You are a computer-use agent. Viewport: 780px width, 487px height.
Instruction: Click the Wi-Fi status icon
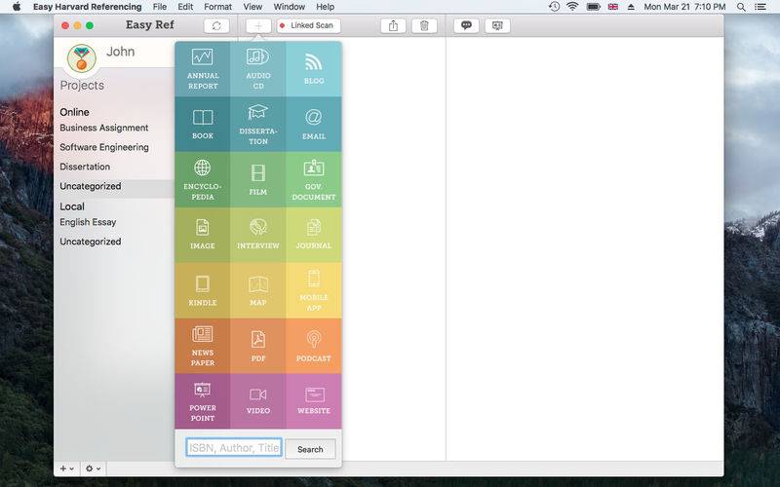tap(572, 7)
